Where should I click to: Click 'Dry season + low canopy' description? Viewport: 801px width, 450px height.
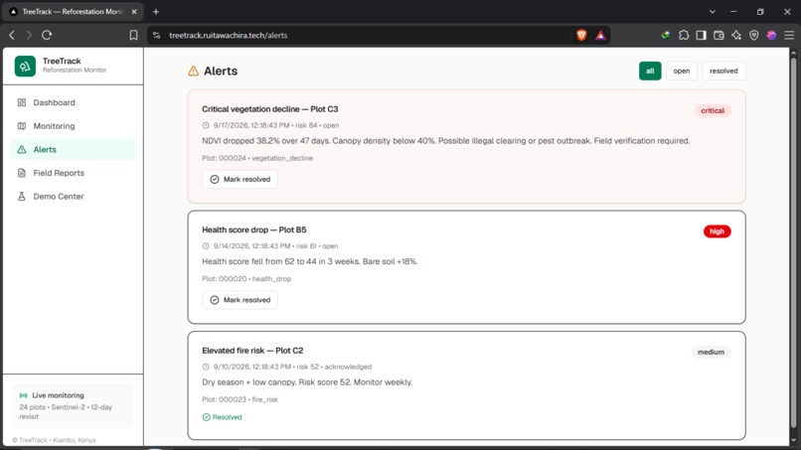pyautogui.click(x=307, y=382)
